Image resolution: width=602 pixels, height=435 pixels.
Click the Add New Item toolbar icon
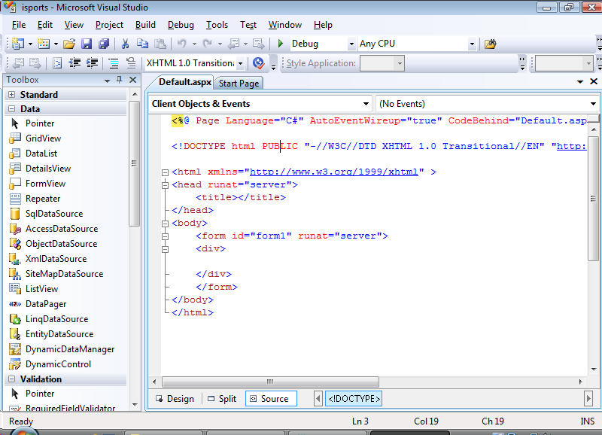pos(44,44)
